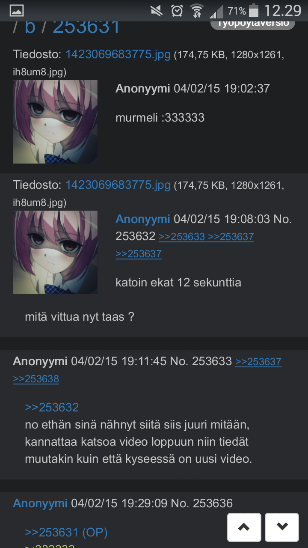The width and height of the screenshot is (308, 548).
Task: Open second 1423069683775.jpg file link
Action: pos(118,185)
